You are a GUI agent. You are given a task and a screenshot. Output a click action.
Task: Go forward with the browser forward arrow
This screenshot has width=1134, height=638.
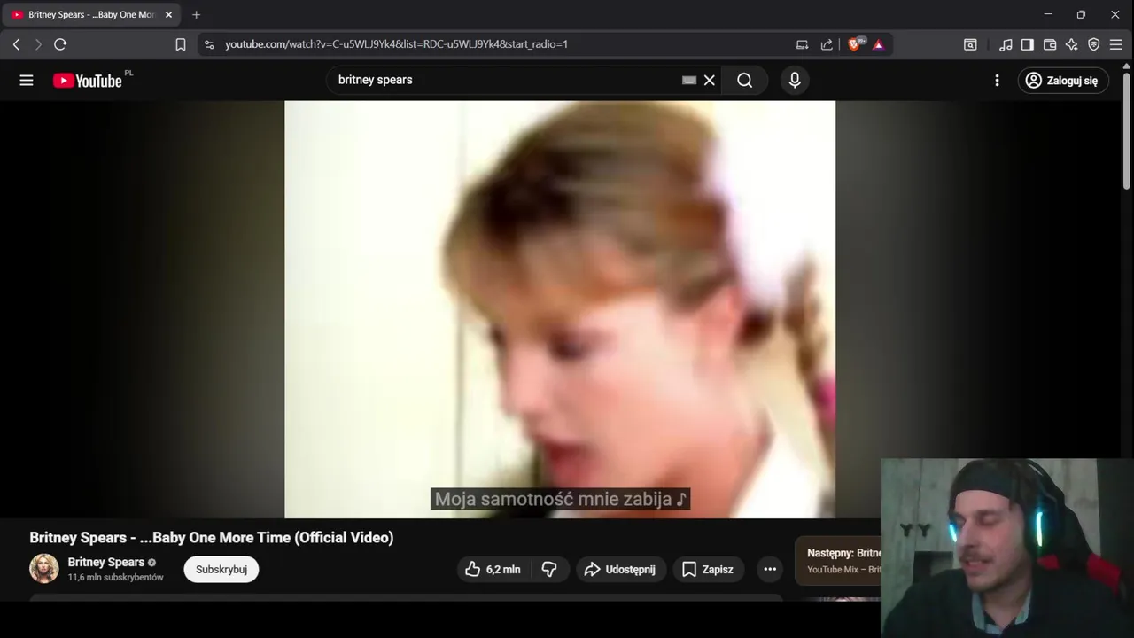38,44
